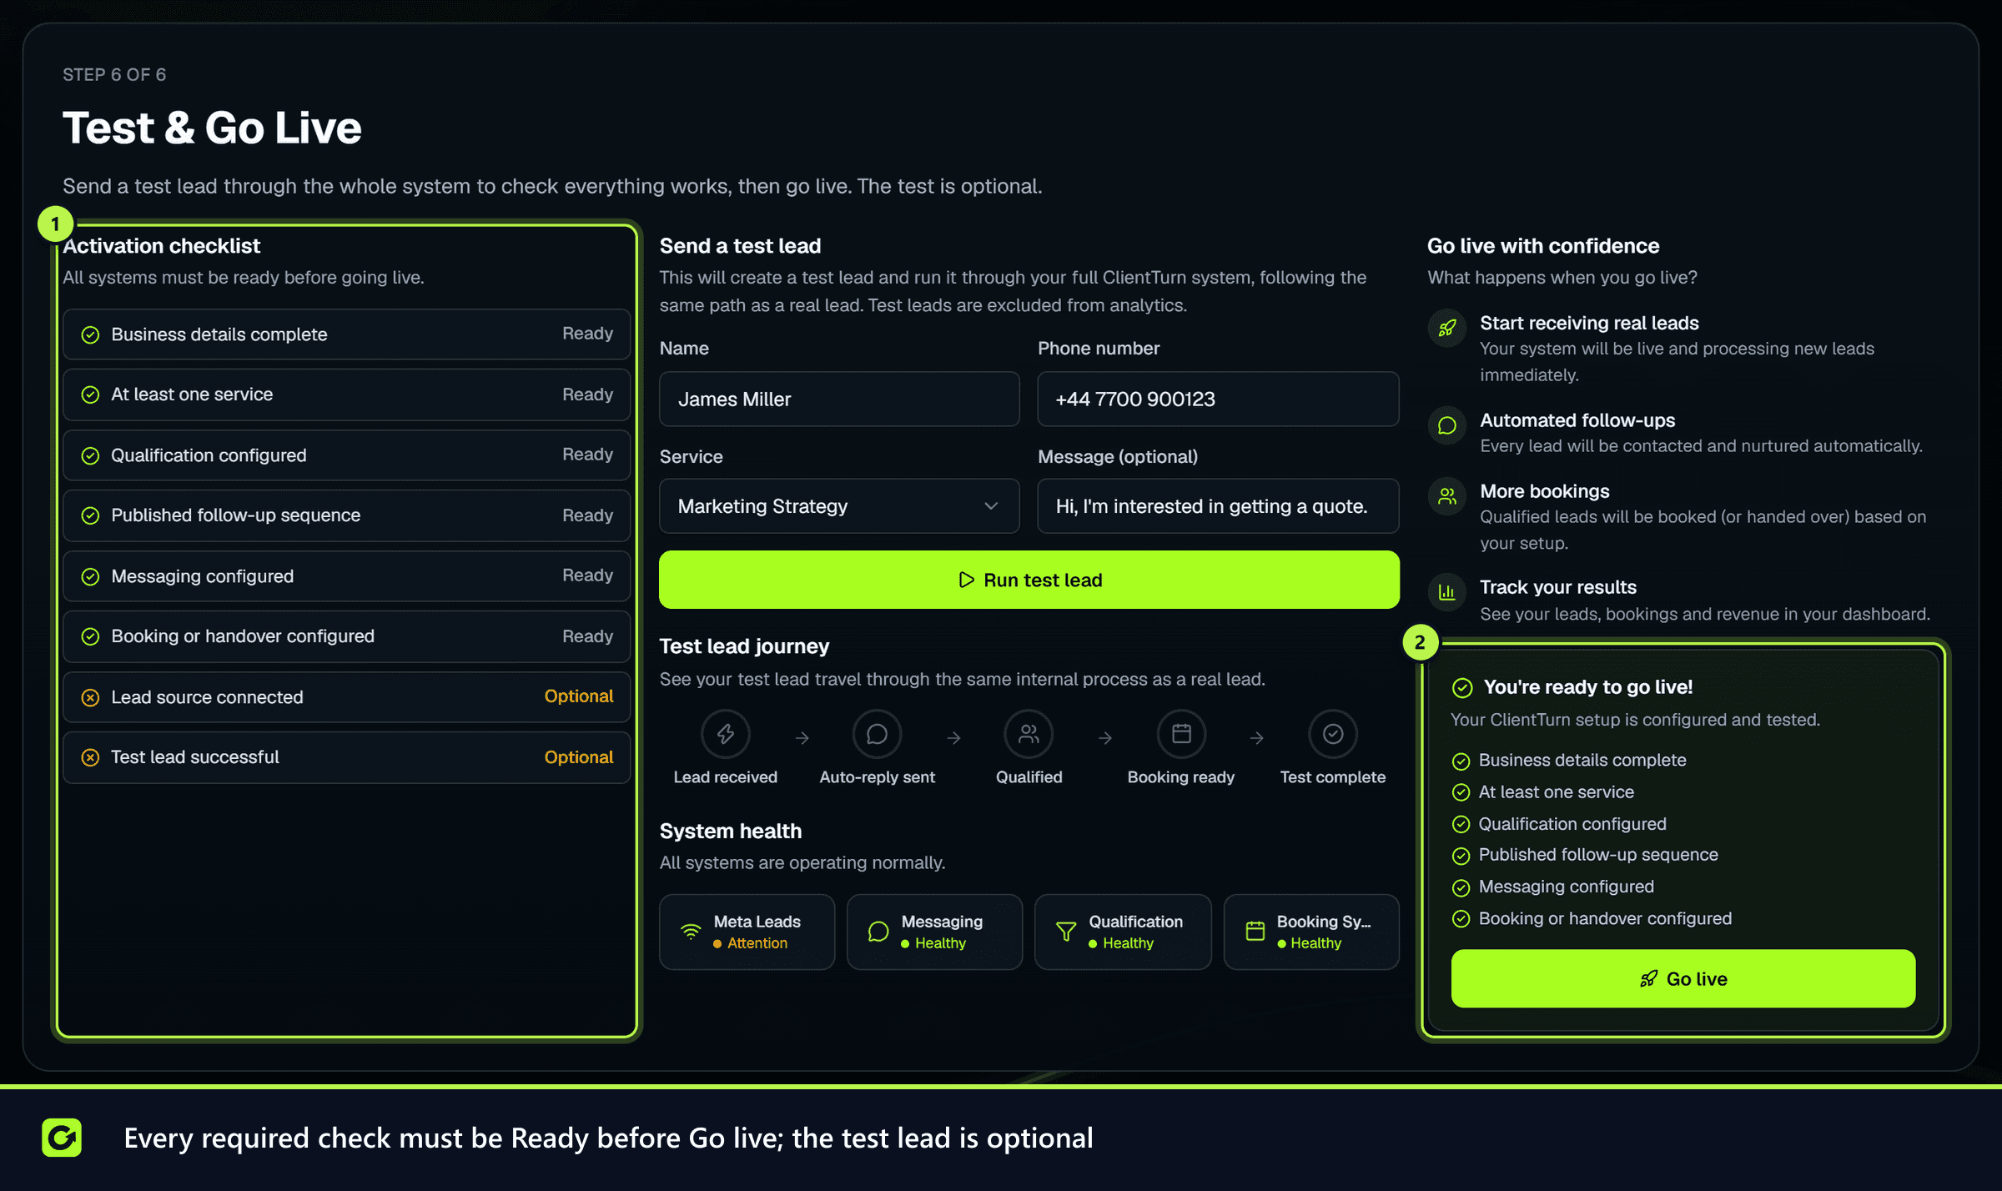
Task: Click the Meta Leads wifi icon
Action: pyautogui.click(x=691, y=932)
